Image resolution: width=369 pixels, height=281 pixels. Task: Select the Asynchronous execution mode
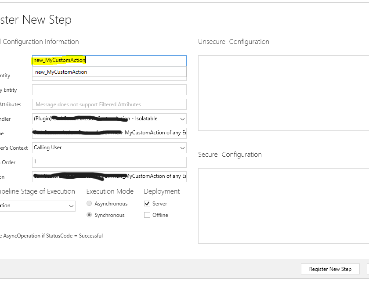click(90, 204)
